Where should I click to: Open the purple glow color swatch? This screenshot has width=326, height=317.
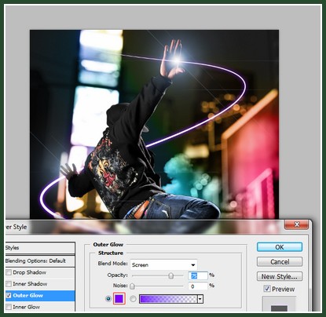(119, 299)
